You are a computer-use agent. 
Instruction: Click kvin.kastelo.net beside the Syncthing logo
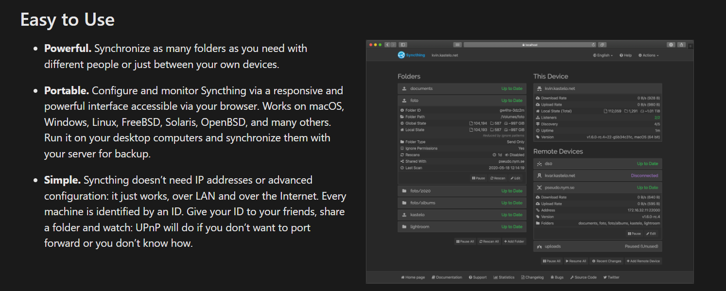tap(445, 55)
